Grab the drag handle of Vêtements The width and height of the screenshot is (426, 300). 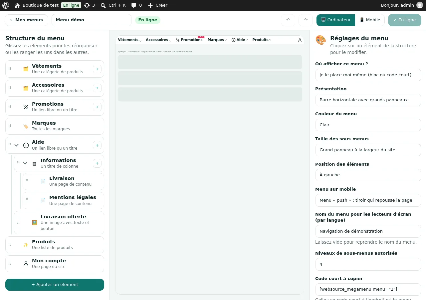(10, 69)
